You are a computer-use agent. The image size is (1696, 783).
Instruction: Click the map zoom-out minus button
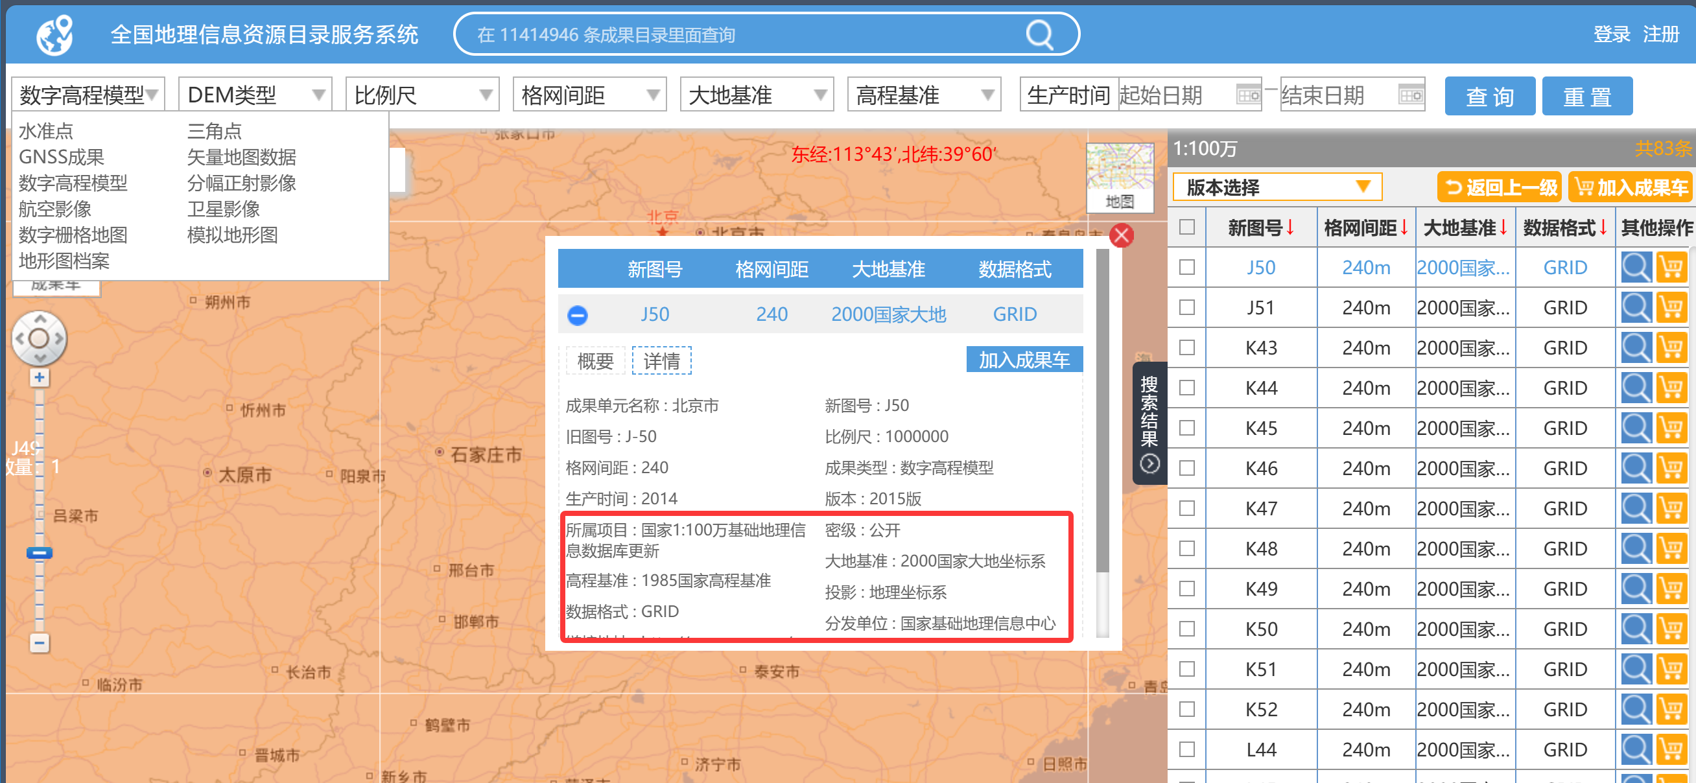point(40,642)
